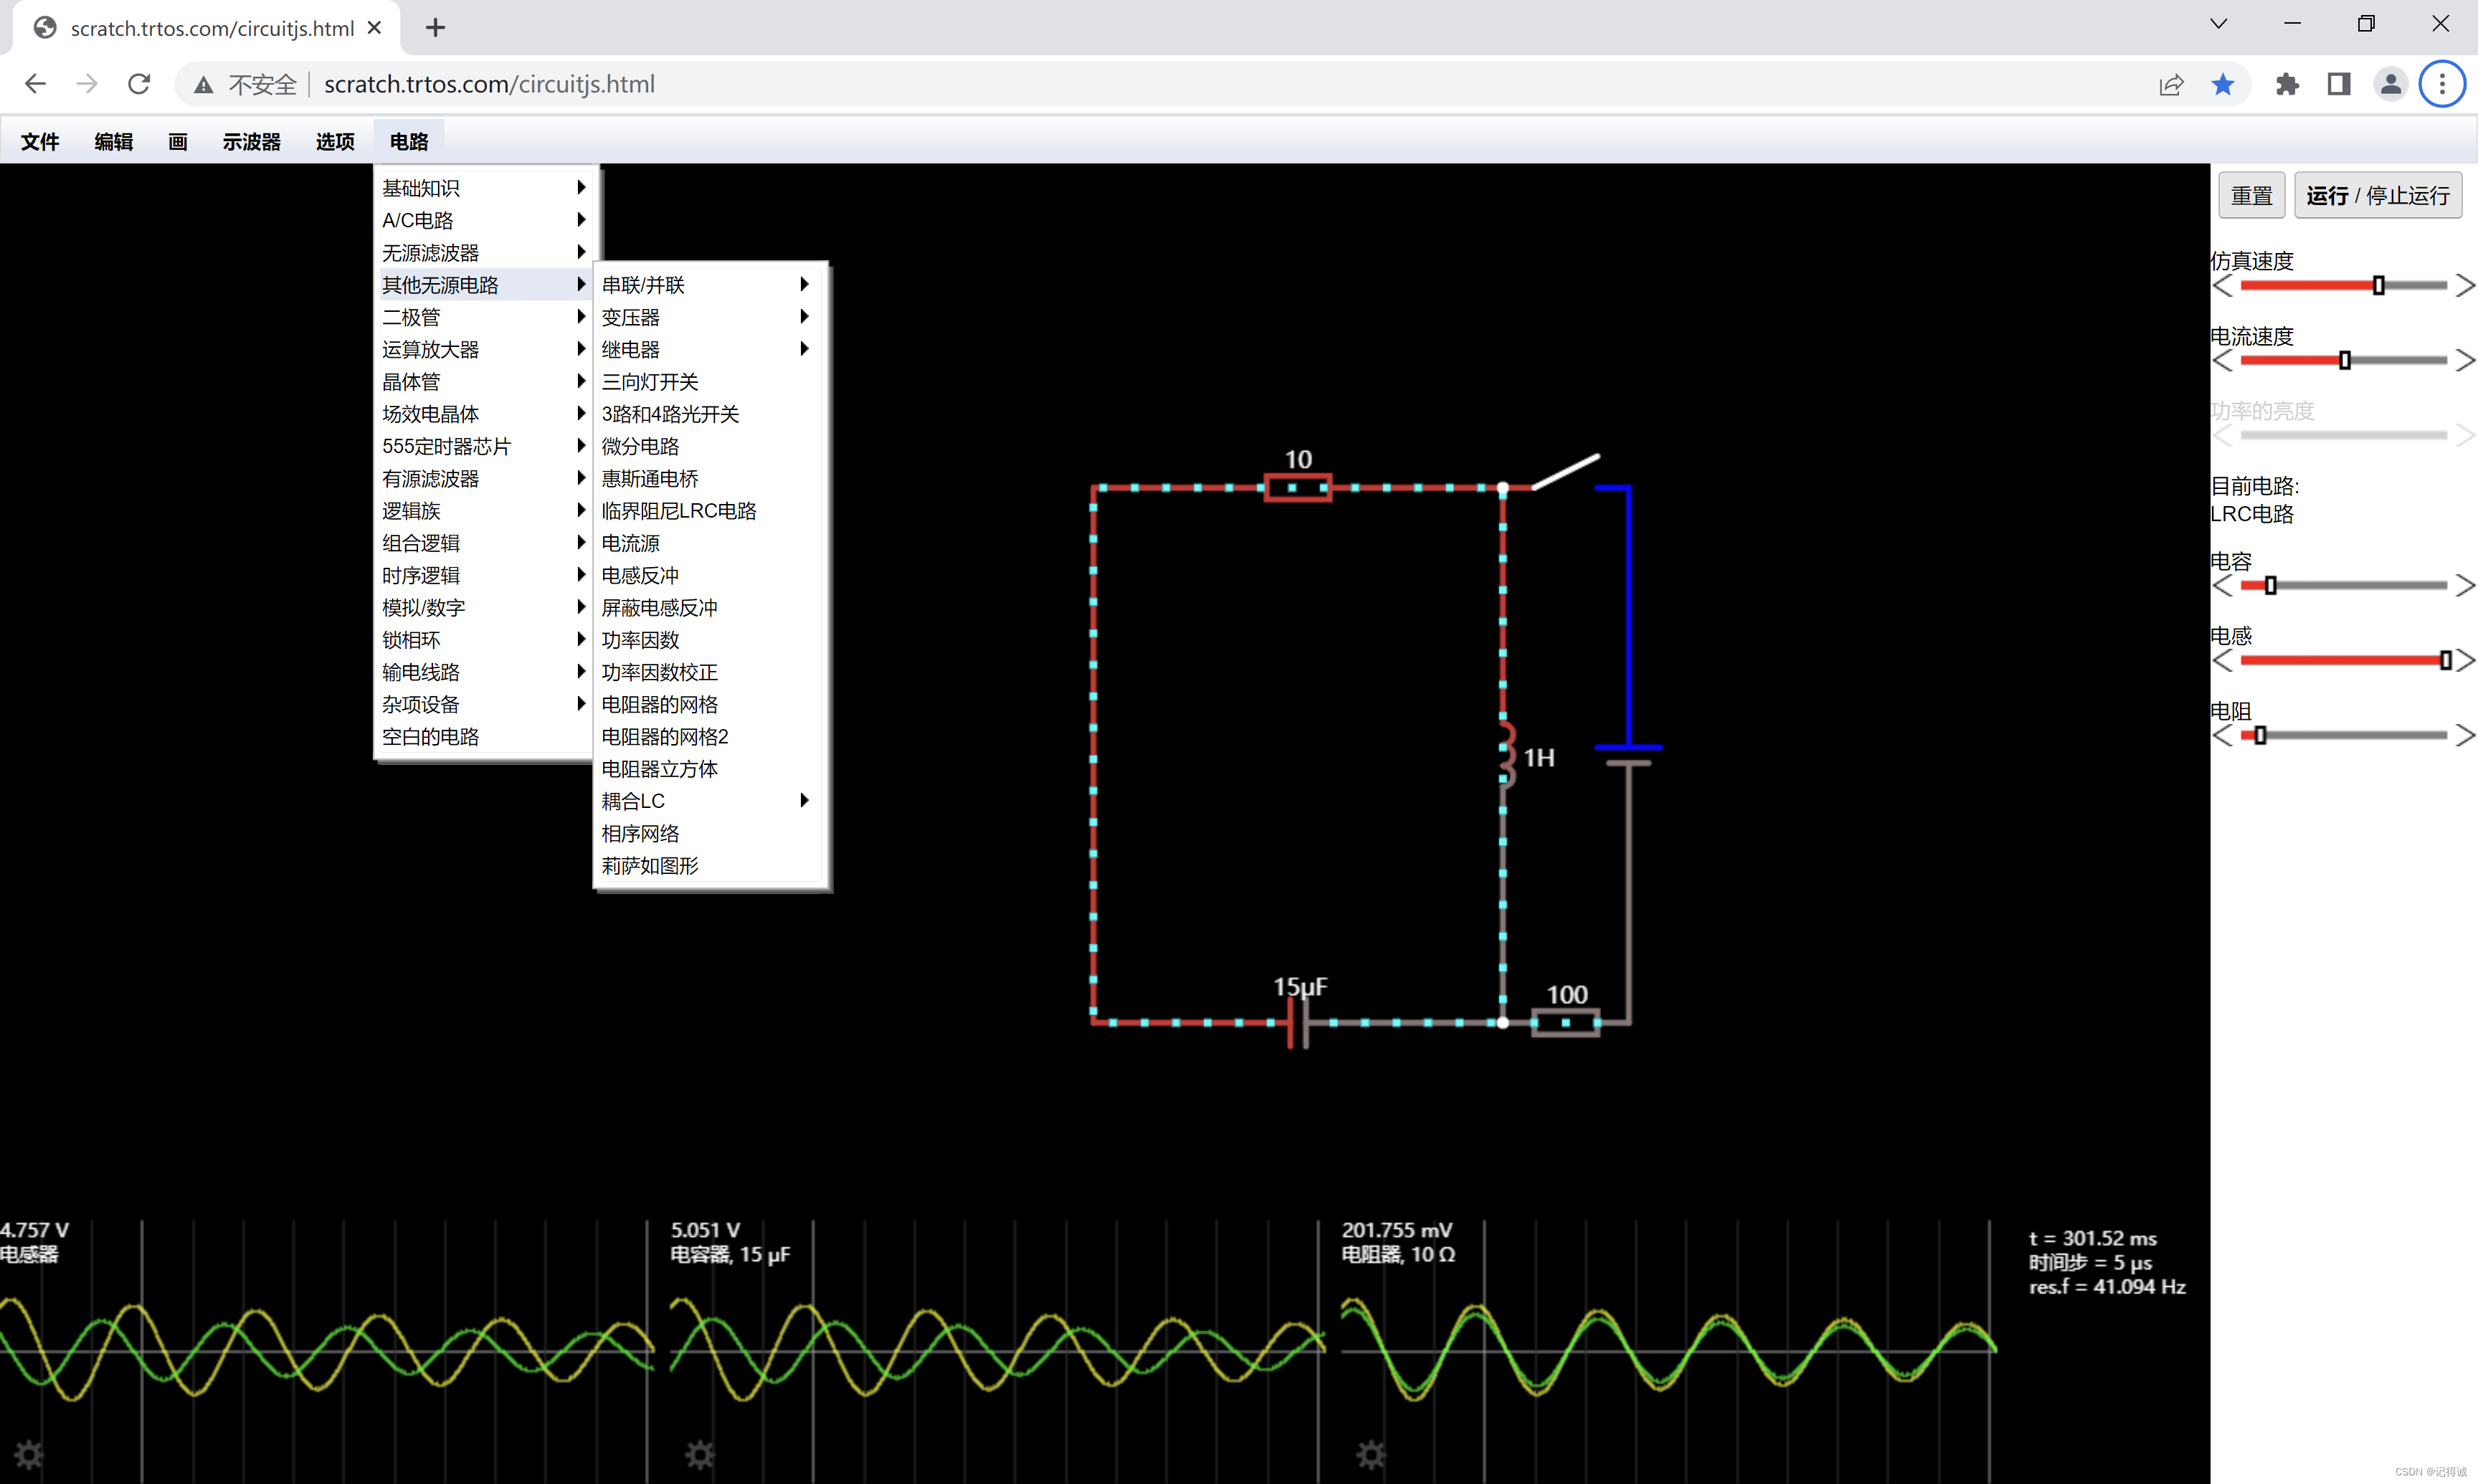The image size is (2478, 1484).
Task: Close the circuitjs browser tab
Action: 375,27
